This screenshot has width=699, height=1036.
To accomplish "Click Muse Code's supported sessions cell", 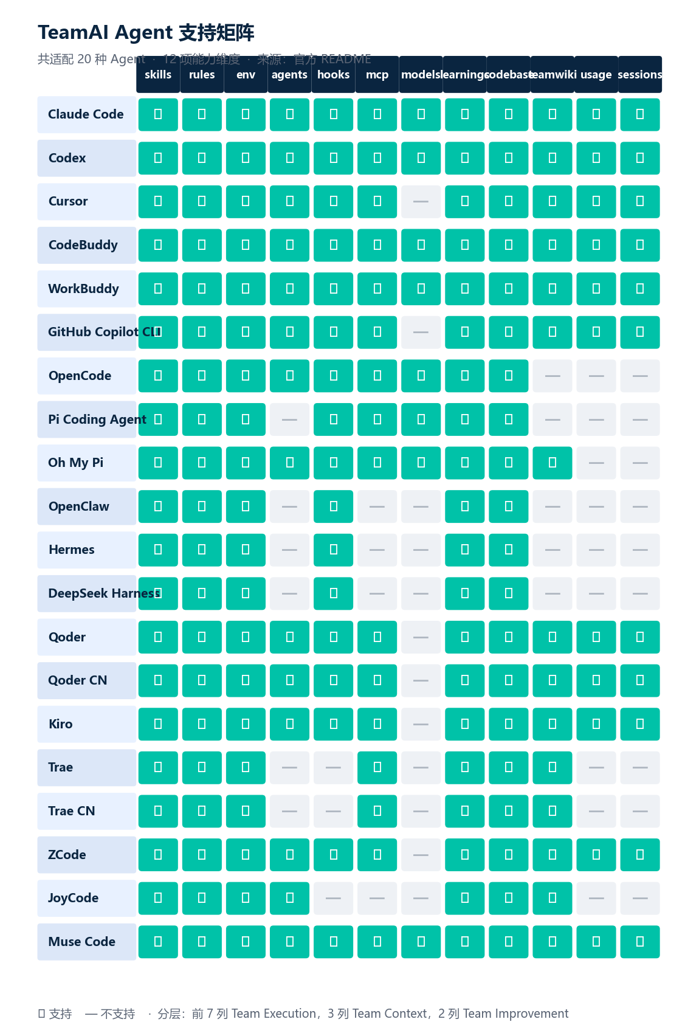I will coord(640,942).
